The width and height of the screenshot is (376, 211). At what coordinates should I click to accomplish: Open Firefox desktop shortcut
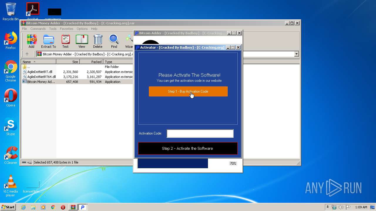11,40
